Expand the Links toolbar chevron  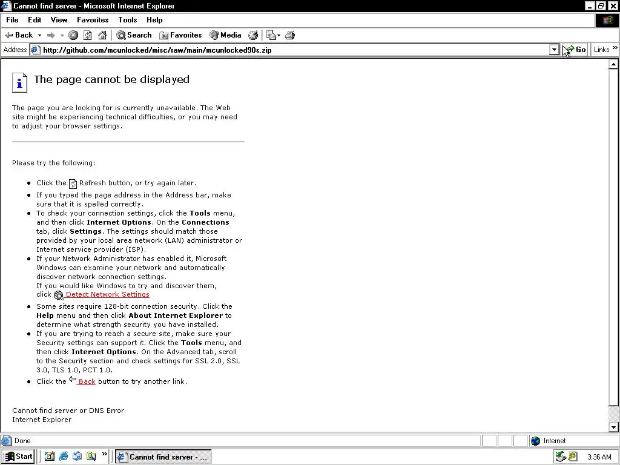tap(615, 48)
